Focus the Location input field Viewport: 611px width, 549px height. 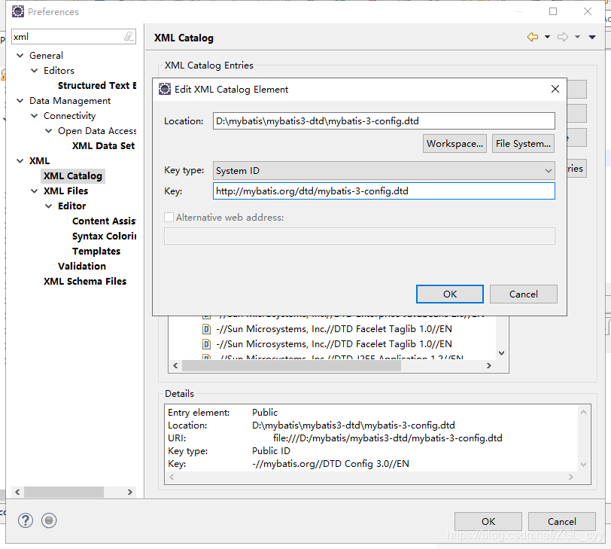click(x=384, y=121)
